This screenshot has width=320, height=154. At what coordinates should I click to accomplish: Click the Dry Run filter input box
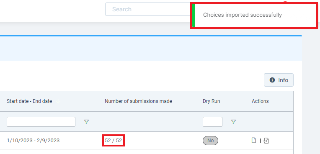[x=212, y=122]
